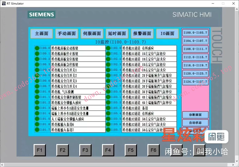This screenshot has width=239, height=167.
Task: Click the SIEMENS logo
Action: click(x=41, y=14)
